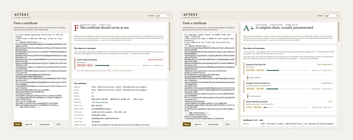Click RSA-3072 badge on Example Trust Issuing CA 2
Screen dimensions: 353x140
(x=250, y=89)
